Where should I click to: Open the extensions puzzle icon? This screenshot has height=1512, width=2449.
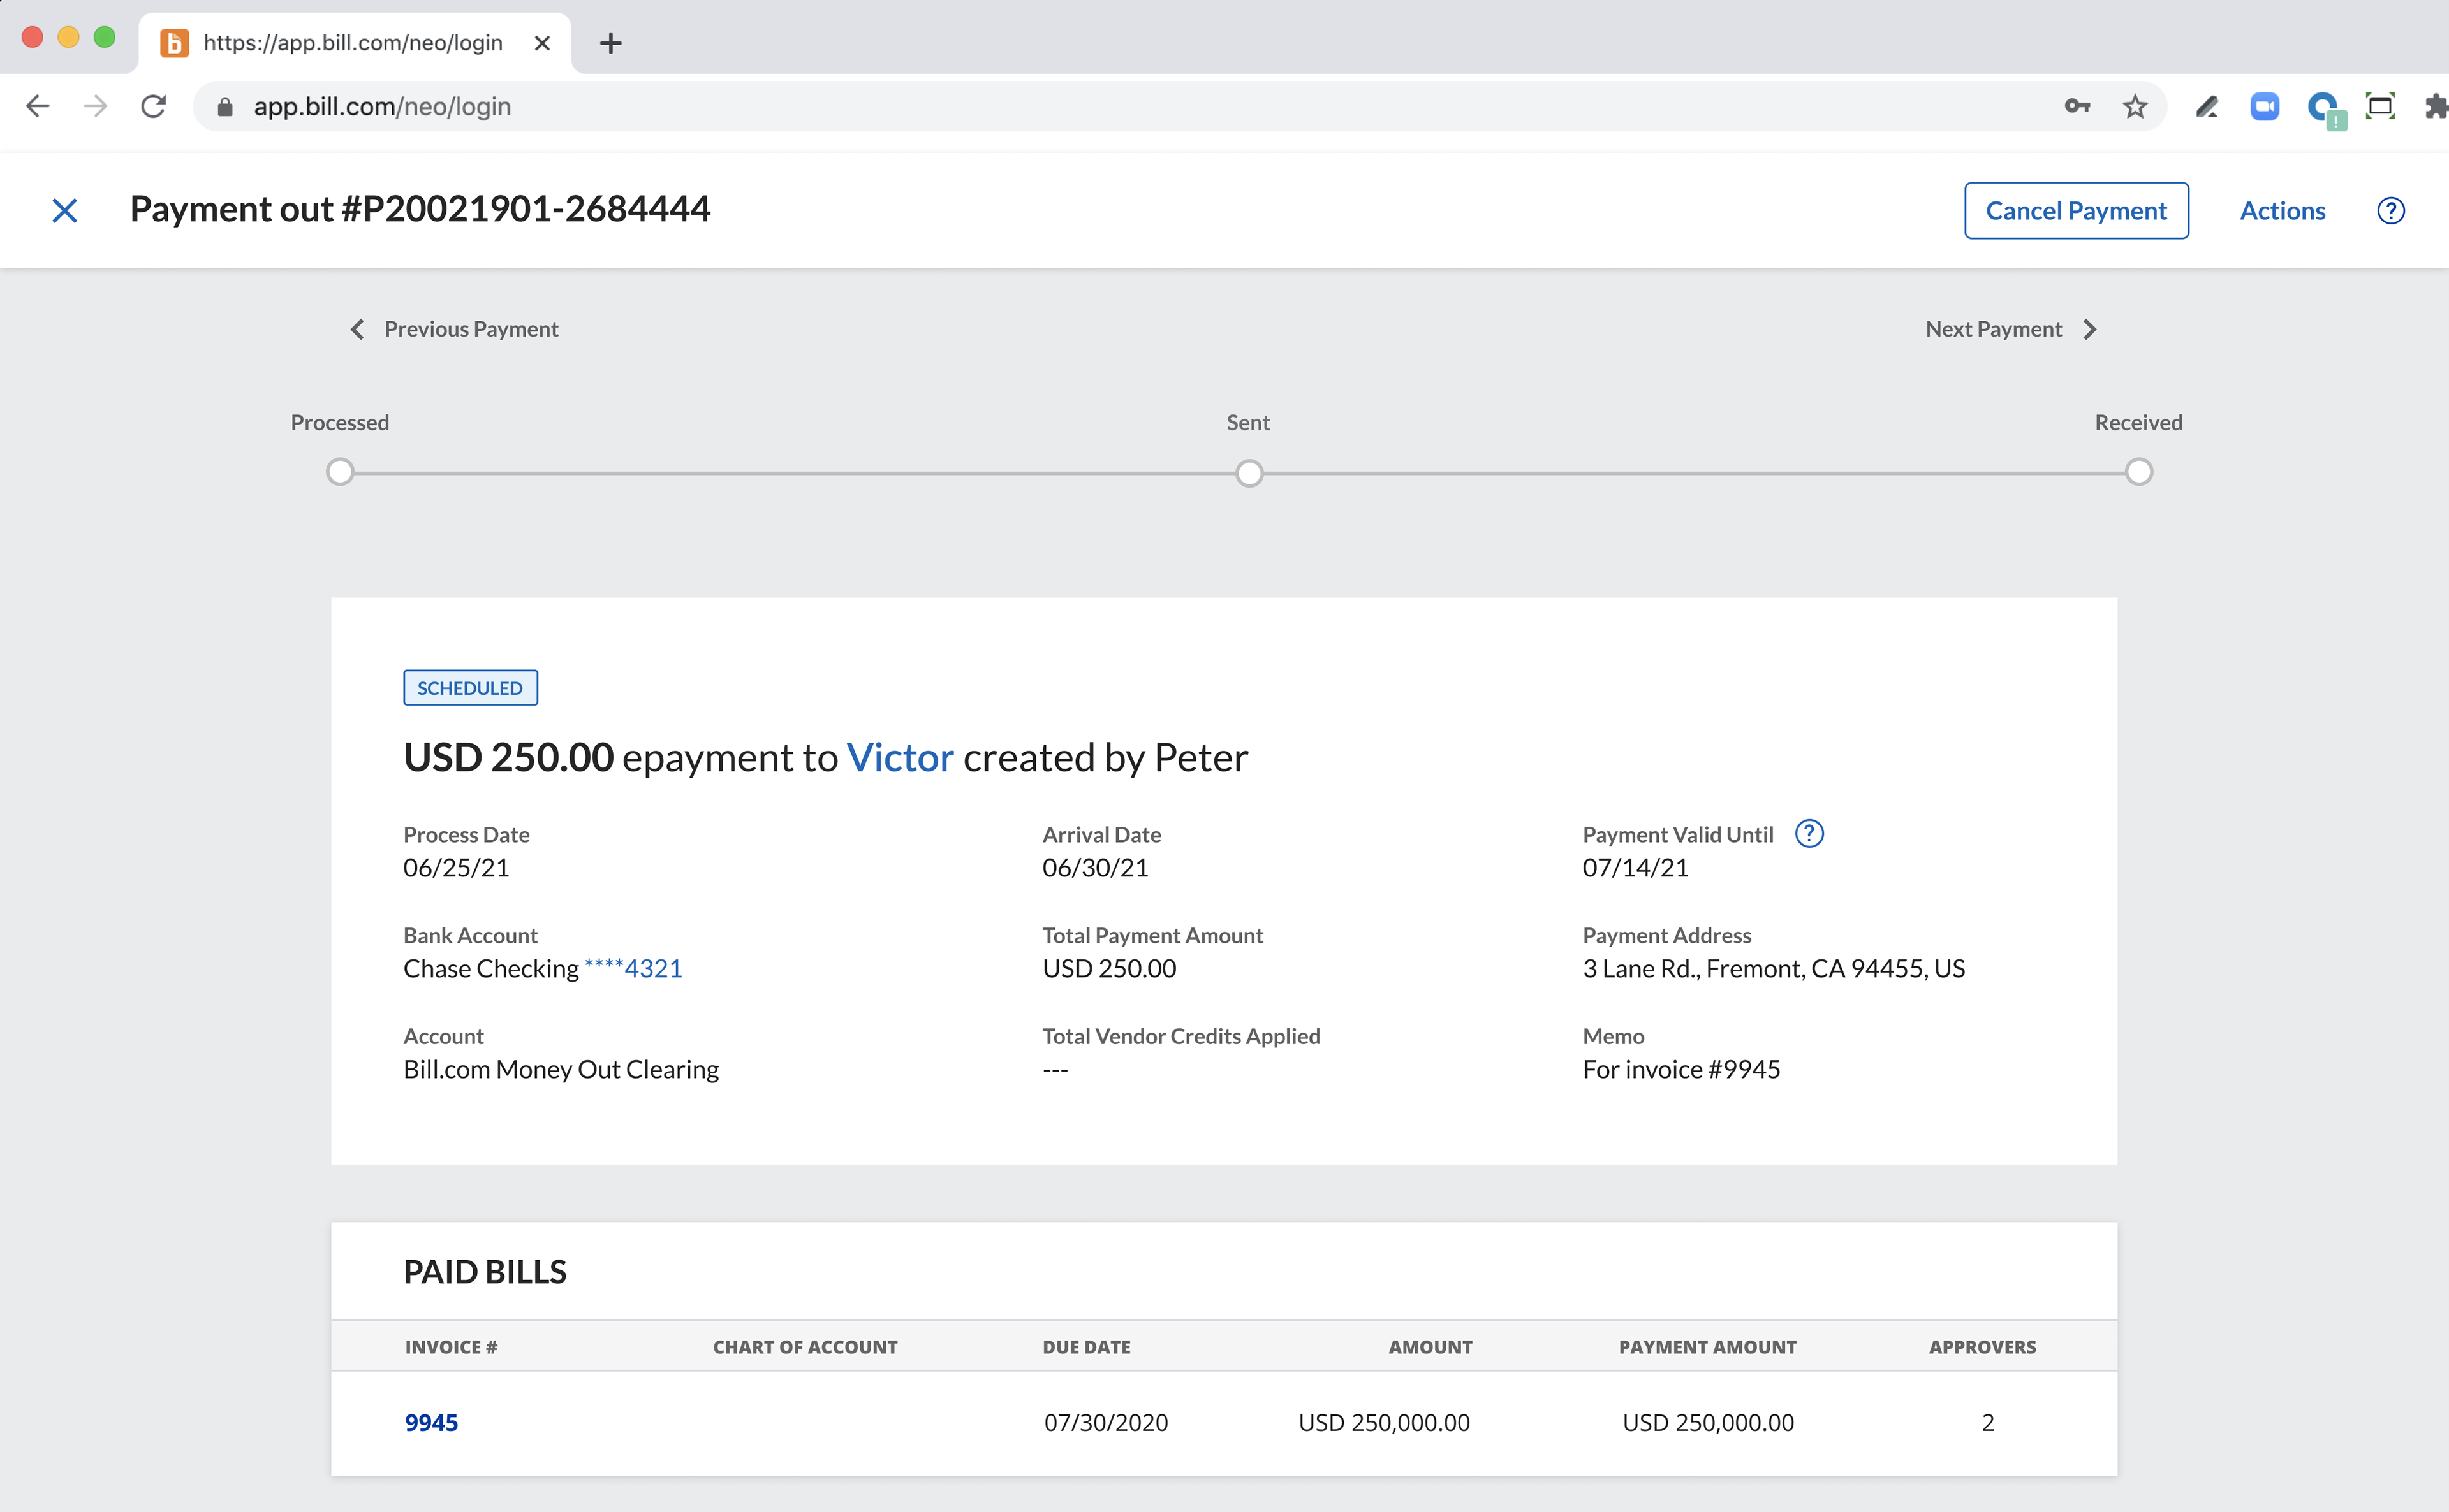(2437, 106)
